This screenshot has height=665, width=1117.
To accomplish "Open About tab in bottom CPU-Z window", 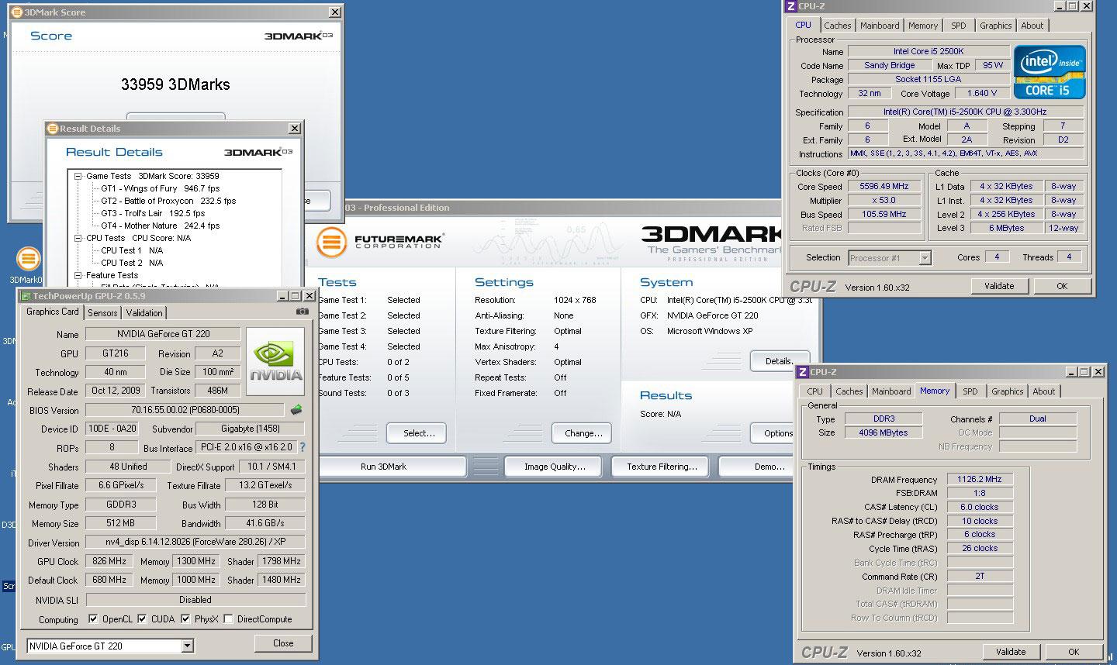I will [x=1044, y=391].
